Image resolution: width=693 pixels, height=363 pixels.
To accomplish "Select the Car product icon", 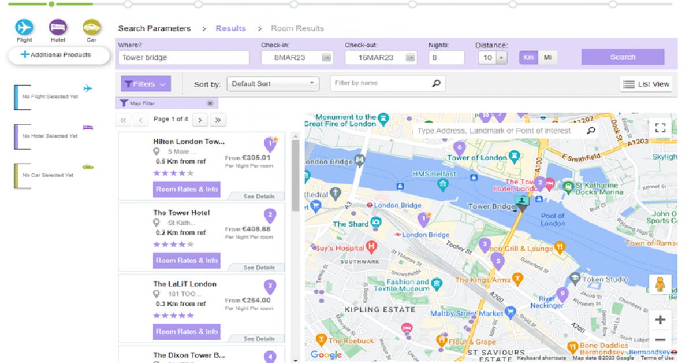I will (x=91, y=27).
